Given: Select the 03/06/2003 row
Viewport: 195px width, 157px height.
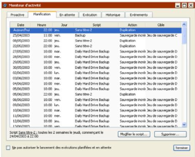Looking at the screenshot, I should [96, 78].
